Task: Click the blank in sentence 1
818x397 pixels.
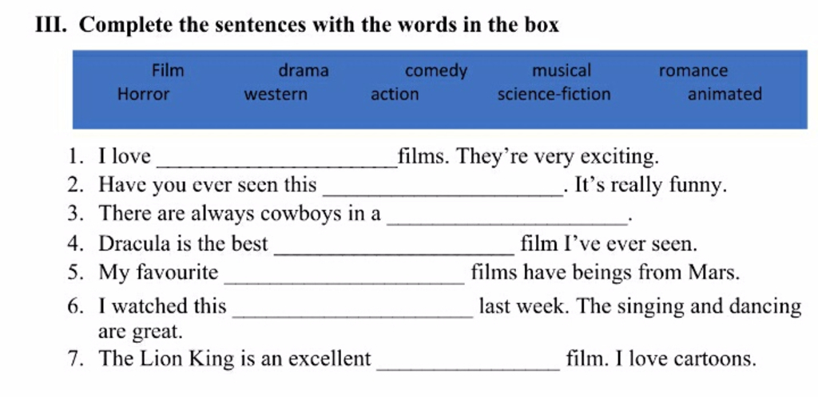Action: [277, 161]
